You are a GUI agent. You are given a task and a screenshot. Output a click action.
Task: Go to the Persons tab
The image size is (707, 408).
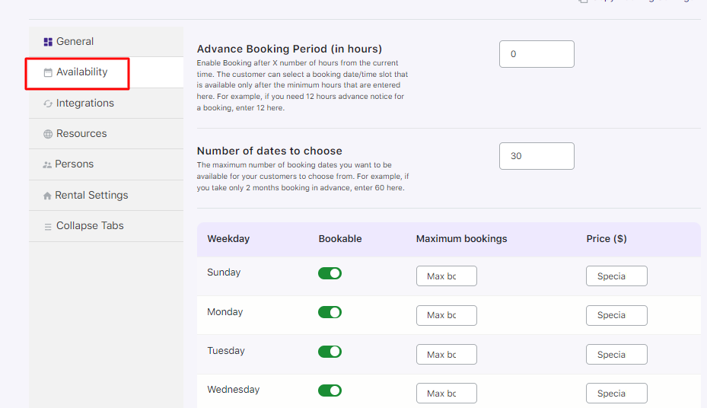click(106, 164)
